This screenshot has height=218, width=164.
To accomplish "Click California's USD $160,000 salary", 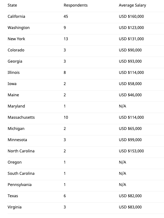I will point(131,16).
